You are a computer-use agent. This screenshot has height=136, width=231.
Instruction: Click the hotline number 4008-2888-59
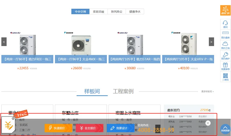[x=156, y=130]
